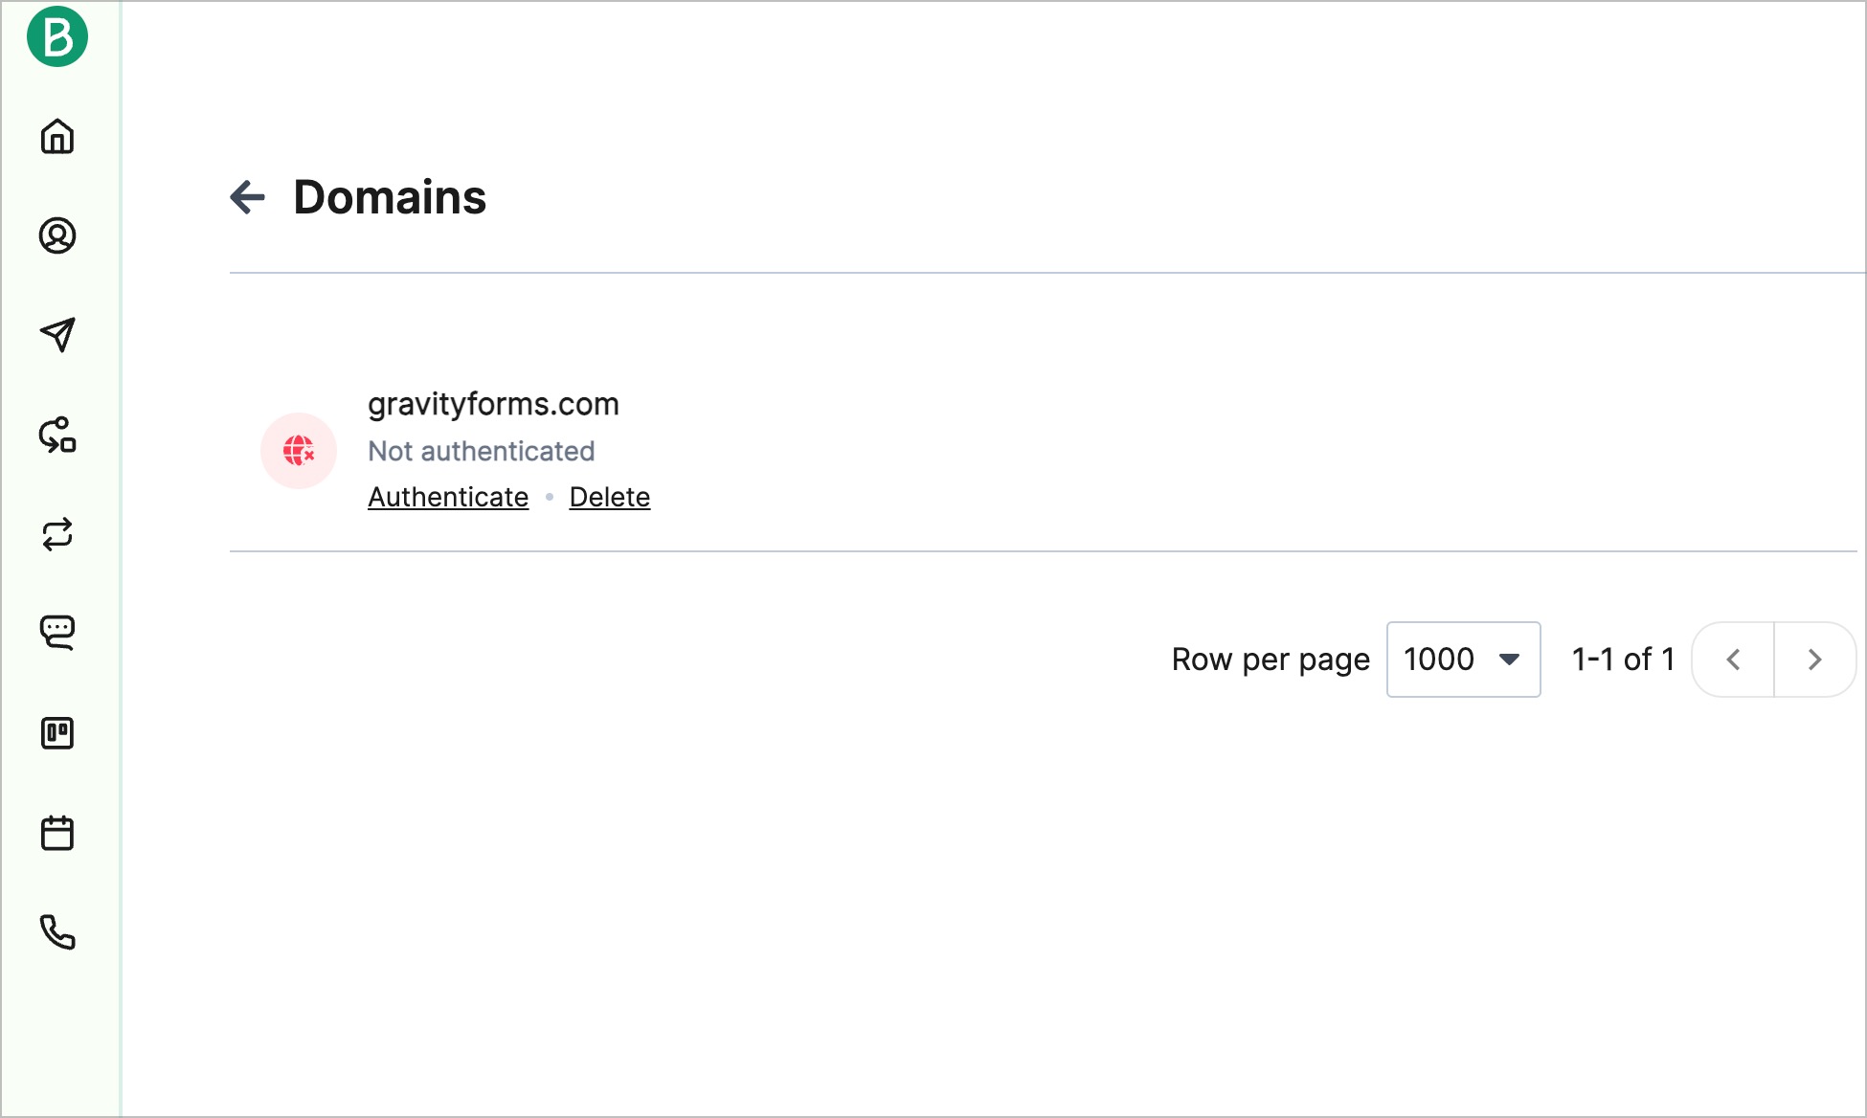Screen dimensions: 1867x1118
Task: Open the Phone section via the handset icon
Action: (x=58, y=932)
